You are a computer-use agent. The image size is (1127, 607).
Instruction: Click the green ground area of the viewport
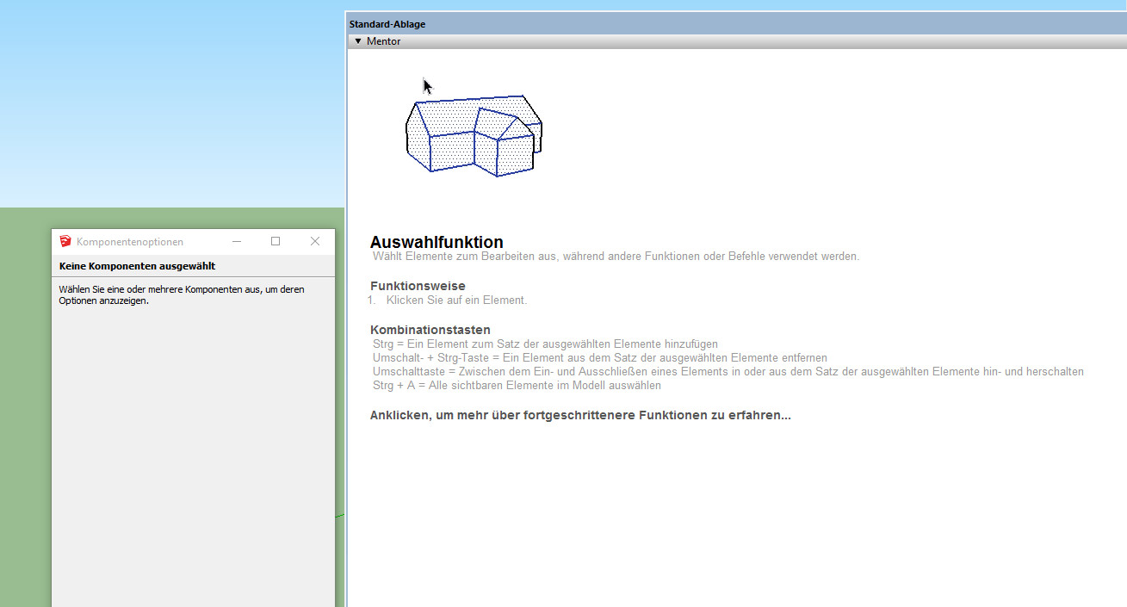click(x=26, y=387)
